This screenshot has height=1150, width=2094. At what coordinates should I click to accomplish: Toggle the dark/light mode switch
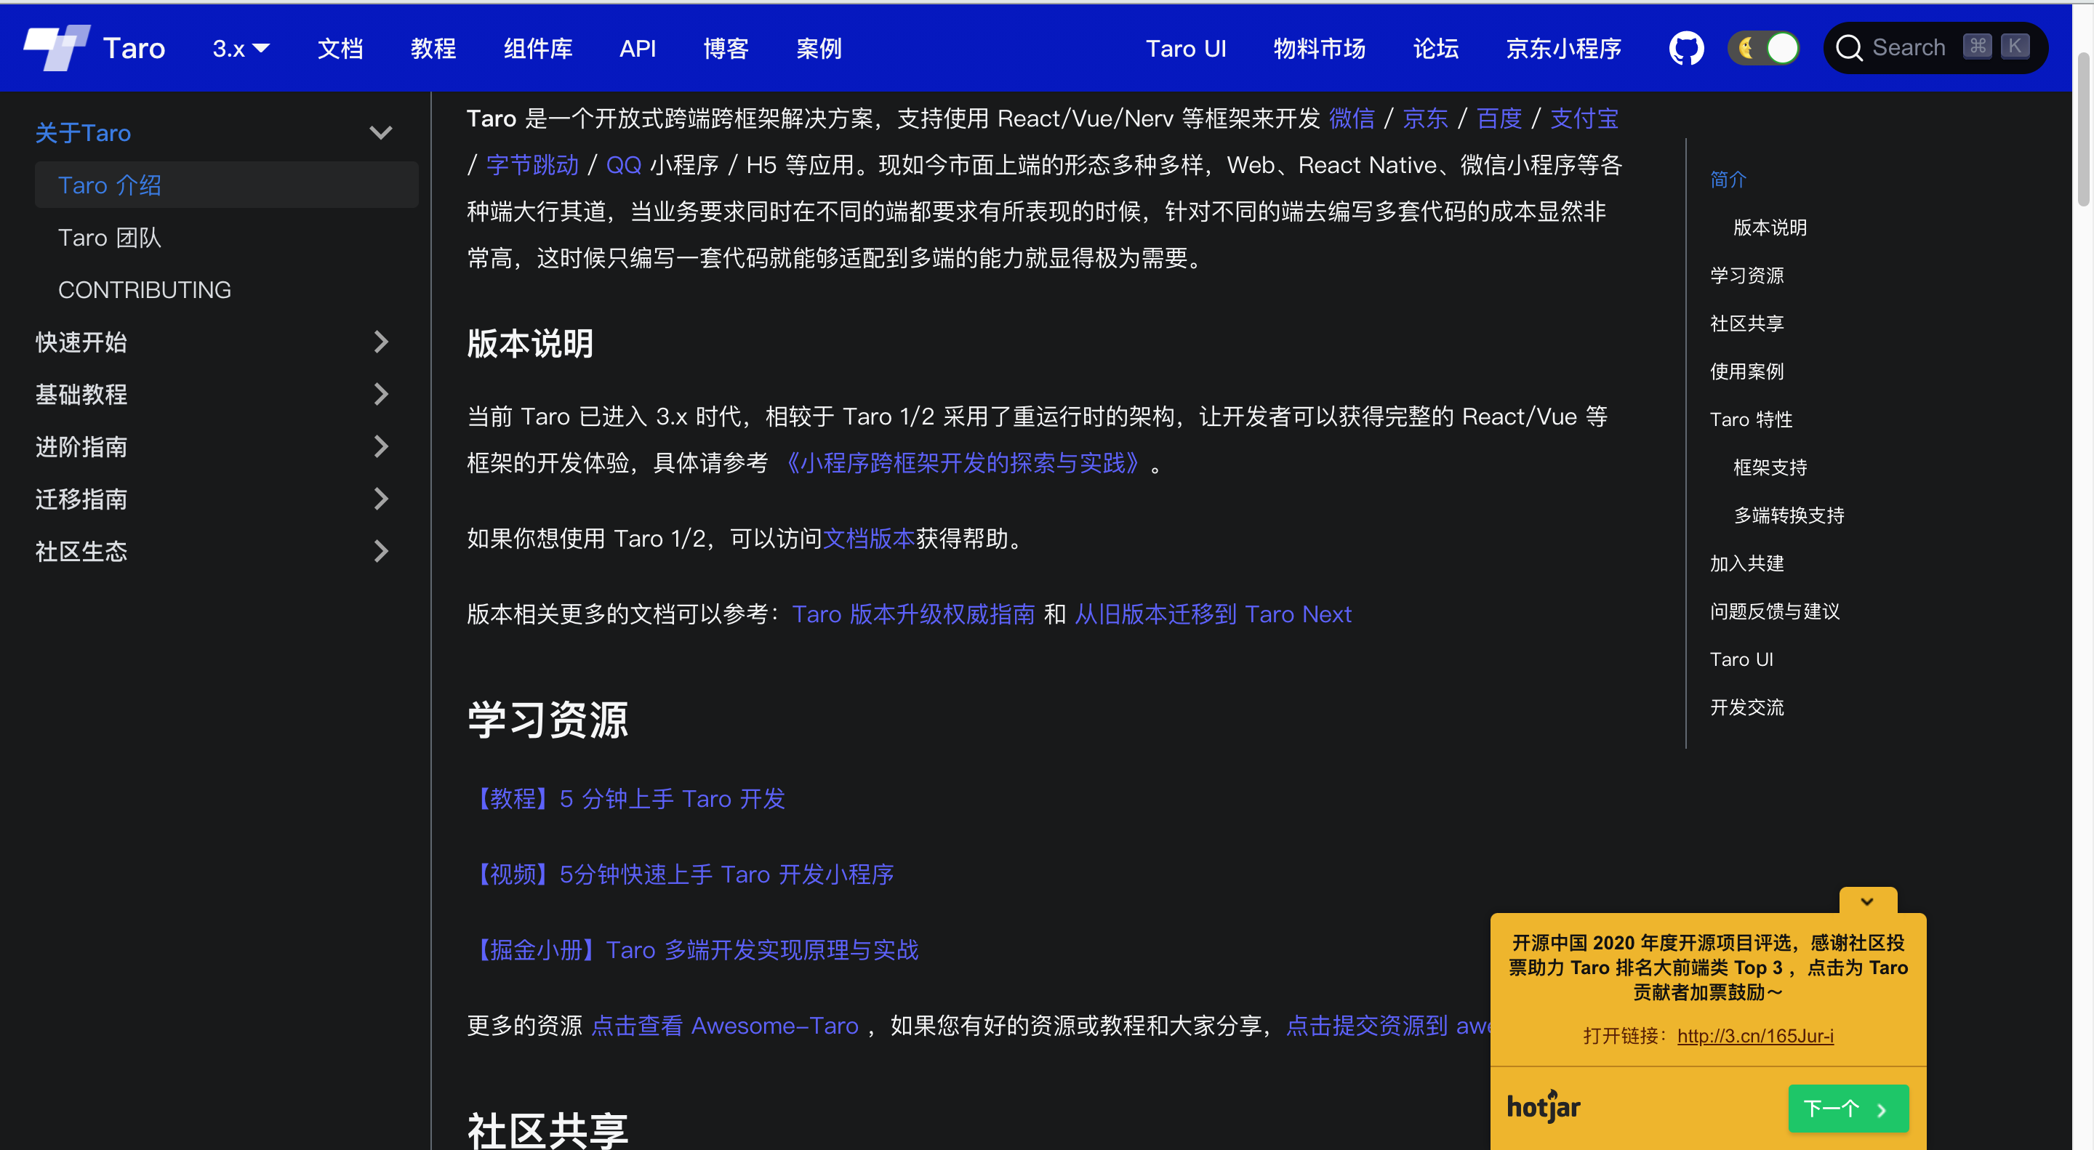tap(1763, 48)
